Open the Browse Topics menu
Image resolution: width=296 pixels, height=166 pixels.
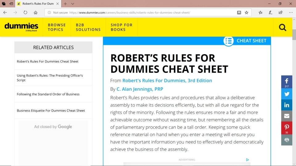coord(57,27)
